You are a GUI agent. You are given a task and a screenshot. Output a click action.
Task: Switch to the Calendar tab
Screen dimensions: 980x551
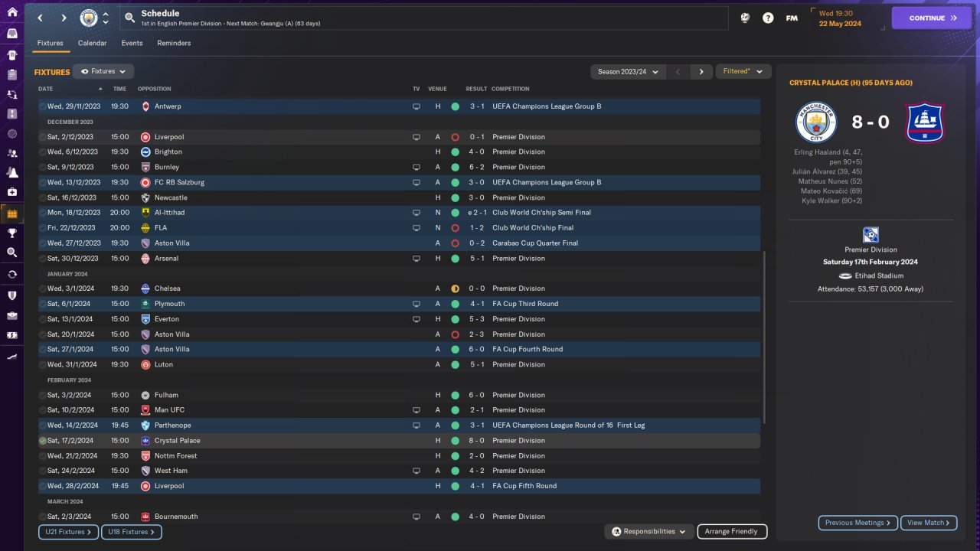[x=92, y=44]
